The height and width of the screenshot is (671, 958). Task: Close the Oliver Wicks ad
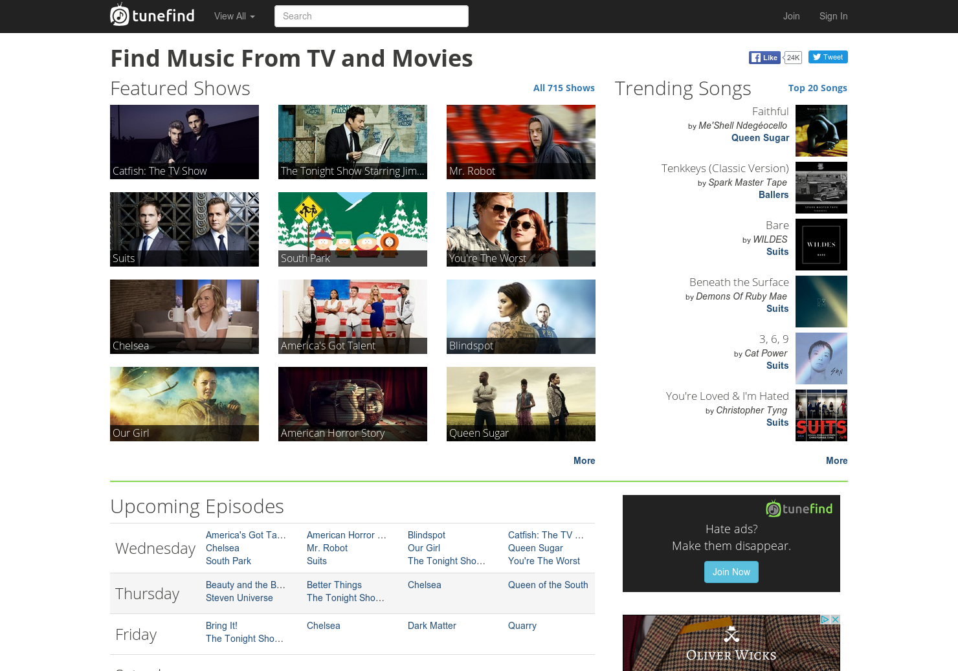click(x=835, y=619)
